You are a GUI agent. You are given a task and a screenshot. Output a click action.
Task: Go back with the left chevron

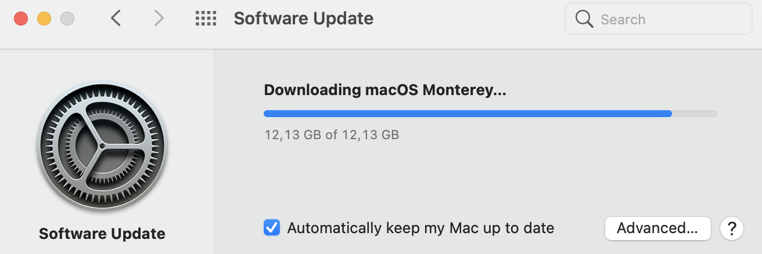pyautogui.click(x=116, y=19)
